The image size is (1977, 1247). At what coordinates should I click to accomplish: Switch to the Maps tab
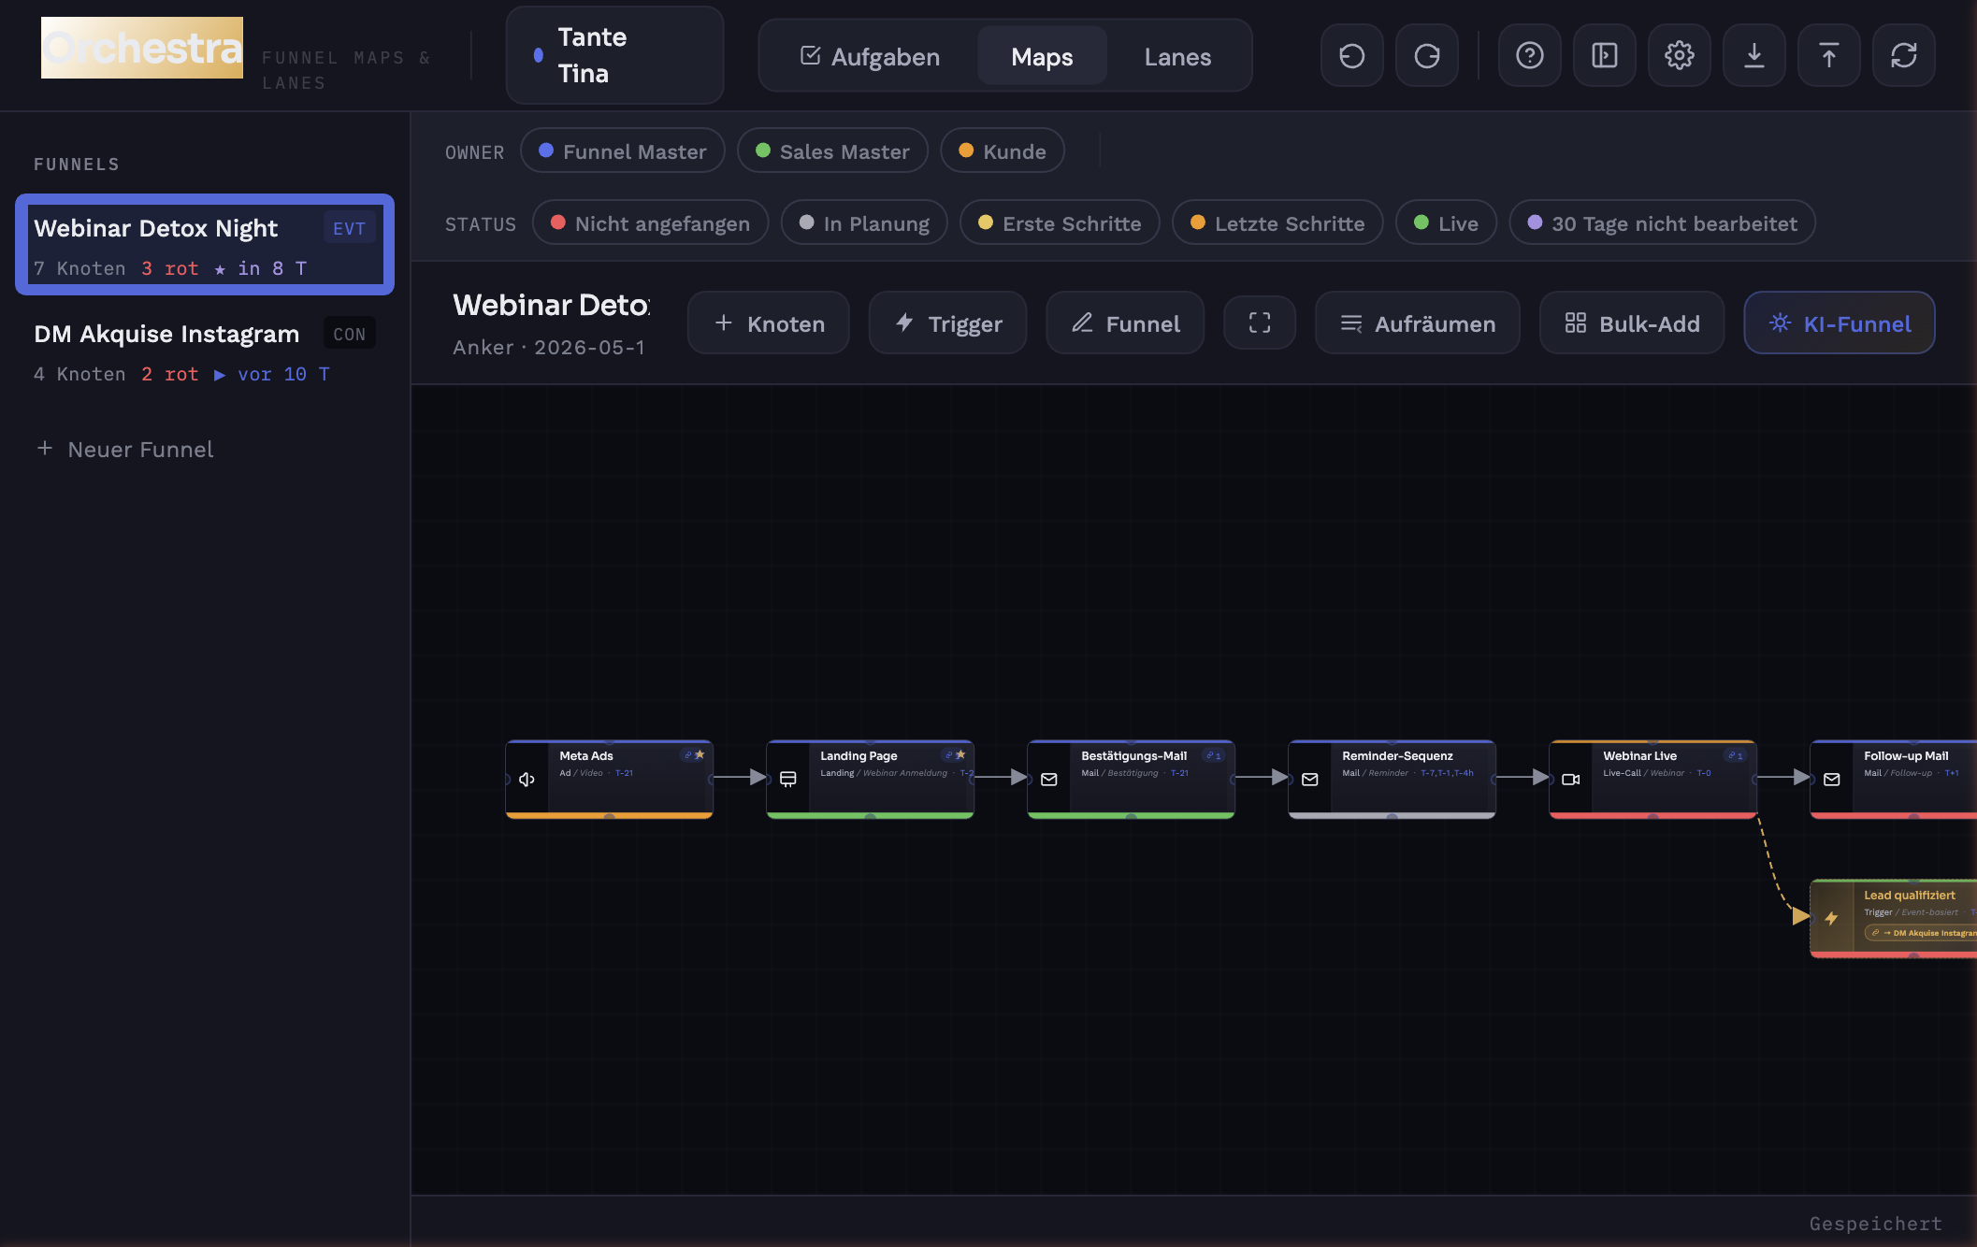1042,56
